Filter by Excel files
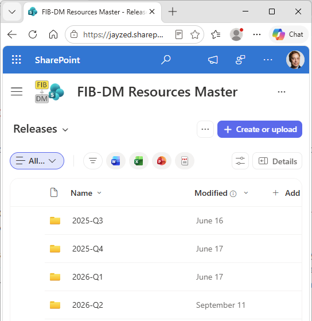The image size is (312, 321). [x=139, y=161]
